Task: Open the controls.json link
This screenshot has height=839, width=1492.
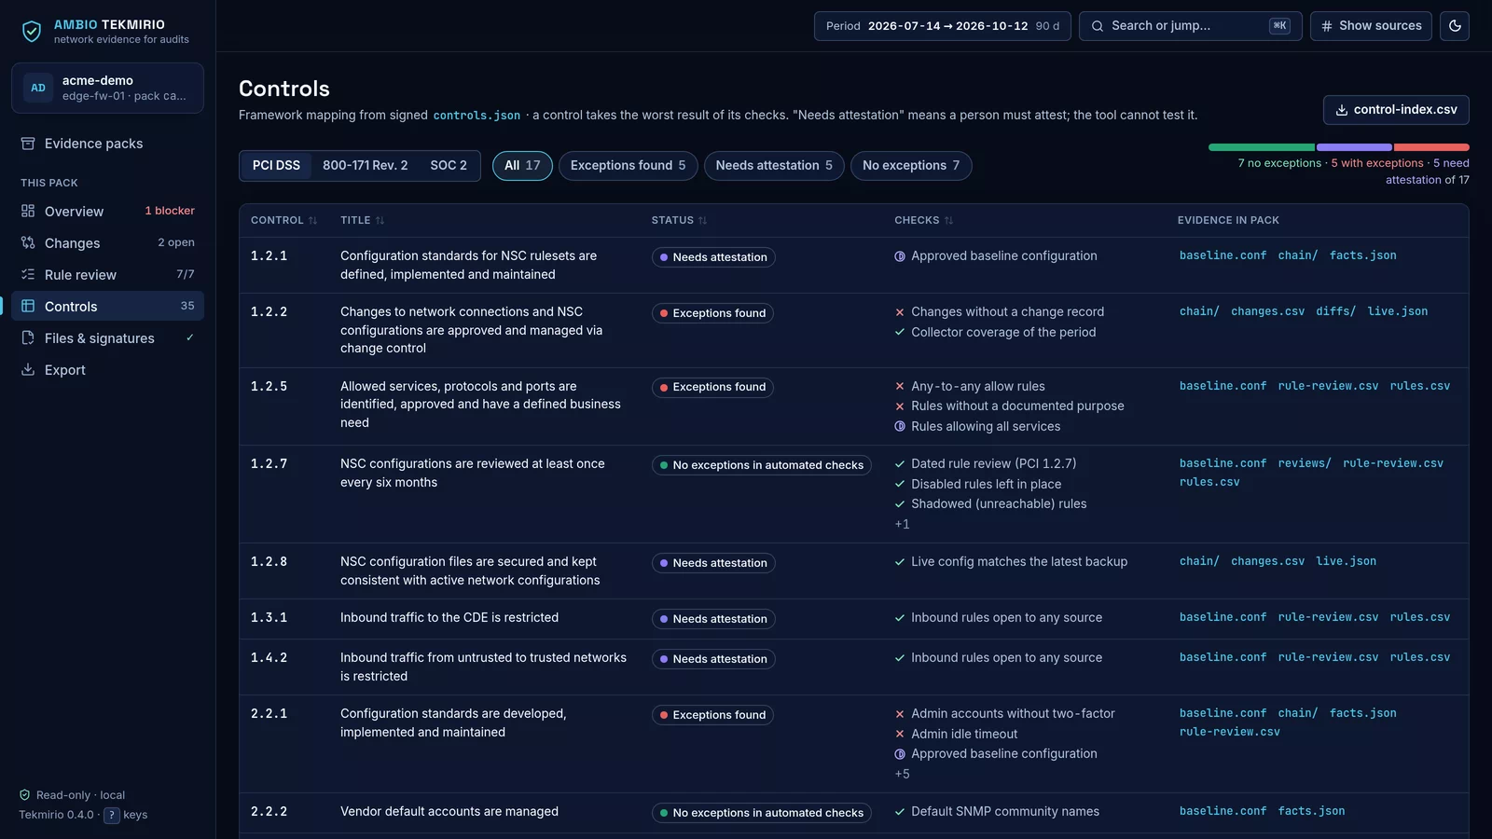Action: click(477, 116)
